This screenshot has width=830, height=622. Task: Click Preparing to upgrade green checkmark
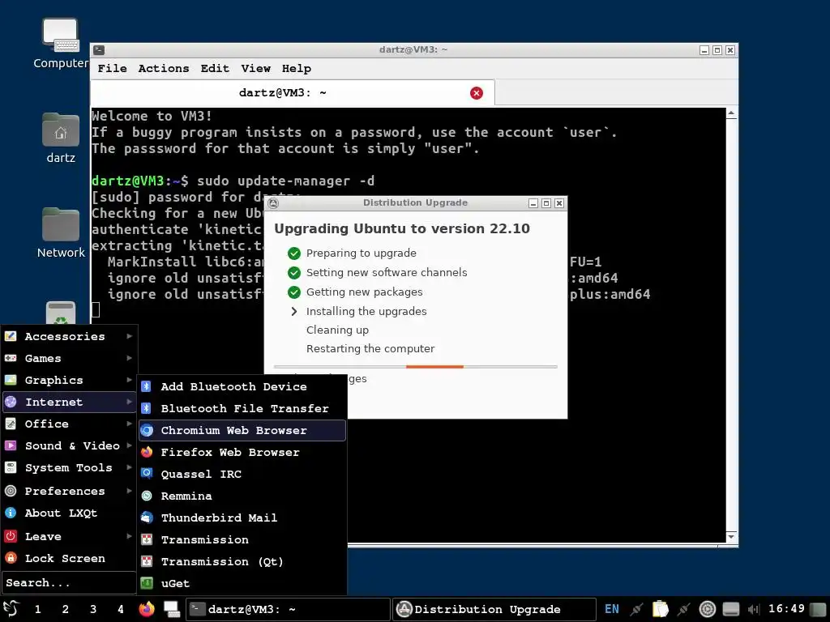[x=293, y=253]
